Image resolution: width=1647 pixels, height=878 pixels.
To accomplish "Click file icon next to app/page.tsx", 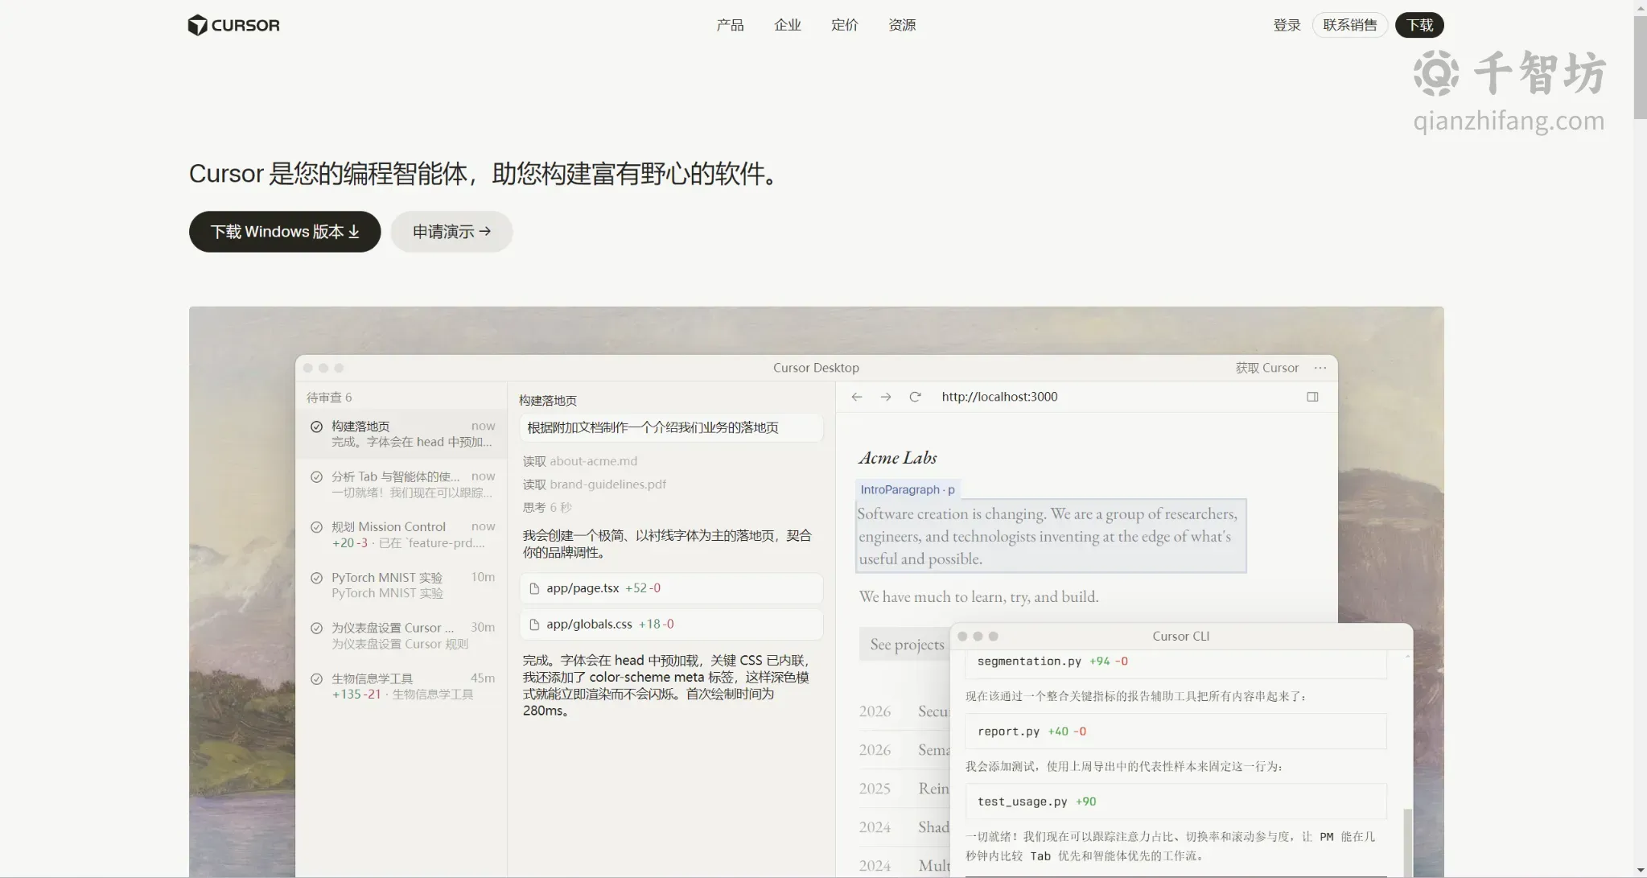I will pyautogui.click(x=534, y=588).
